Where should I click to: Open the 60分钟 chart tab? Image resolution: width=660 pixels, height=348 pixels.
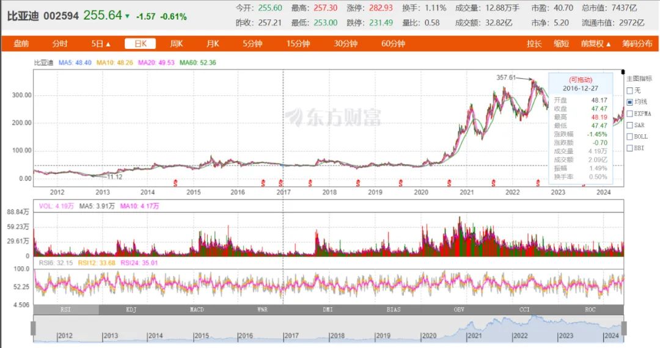[x=393, y=44]
